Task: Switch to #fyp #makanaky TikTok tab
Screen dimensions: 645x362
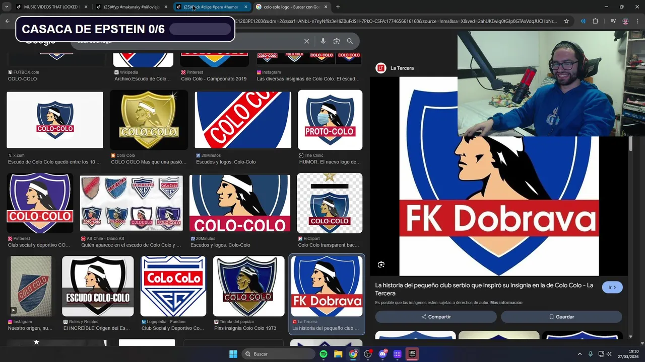Action: point(132,7)
